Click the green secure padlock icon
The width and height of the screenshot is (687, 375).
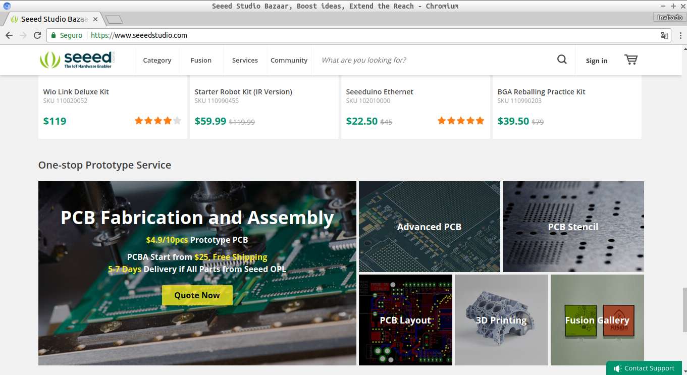[x=54, y=35]
